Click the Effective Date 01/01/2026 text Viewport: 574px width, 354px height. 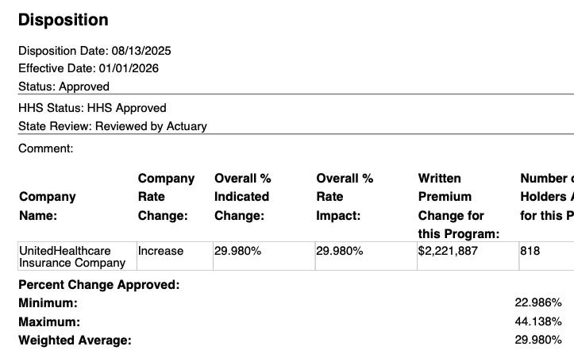(88, 68)
